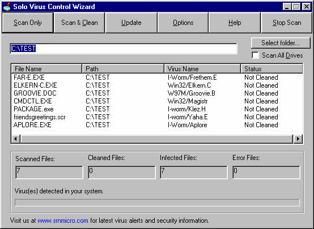Open the Update button

click(131, 23)
